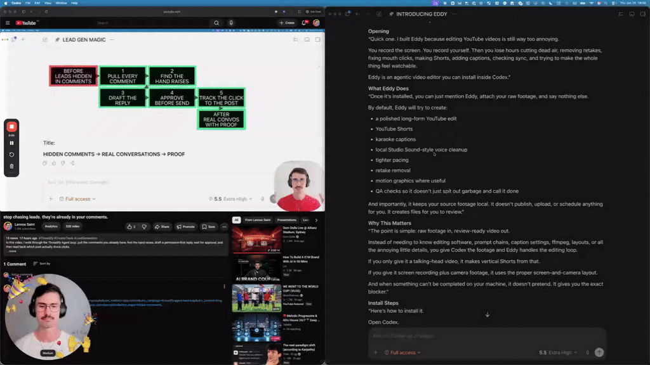This screenshot has height=365, width=650.
Task: Open WE WENT TO THE WORLD CUP thumbnail
Action: (x=256, y=298)
